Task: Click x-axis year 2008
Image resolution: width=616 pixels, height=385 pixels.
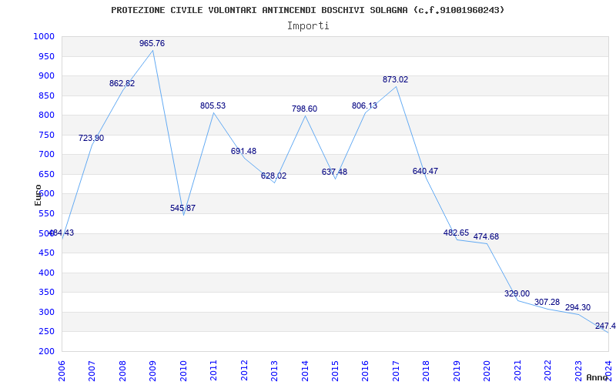Action: pos(122,370)
